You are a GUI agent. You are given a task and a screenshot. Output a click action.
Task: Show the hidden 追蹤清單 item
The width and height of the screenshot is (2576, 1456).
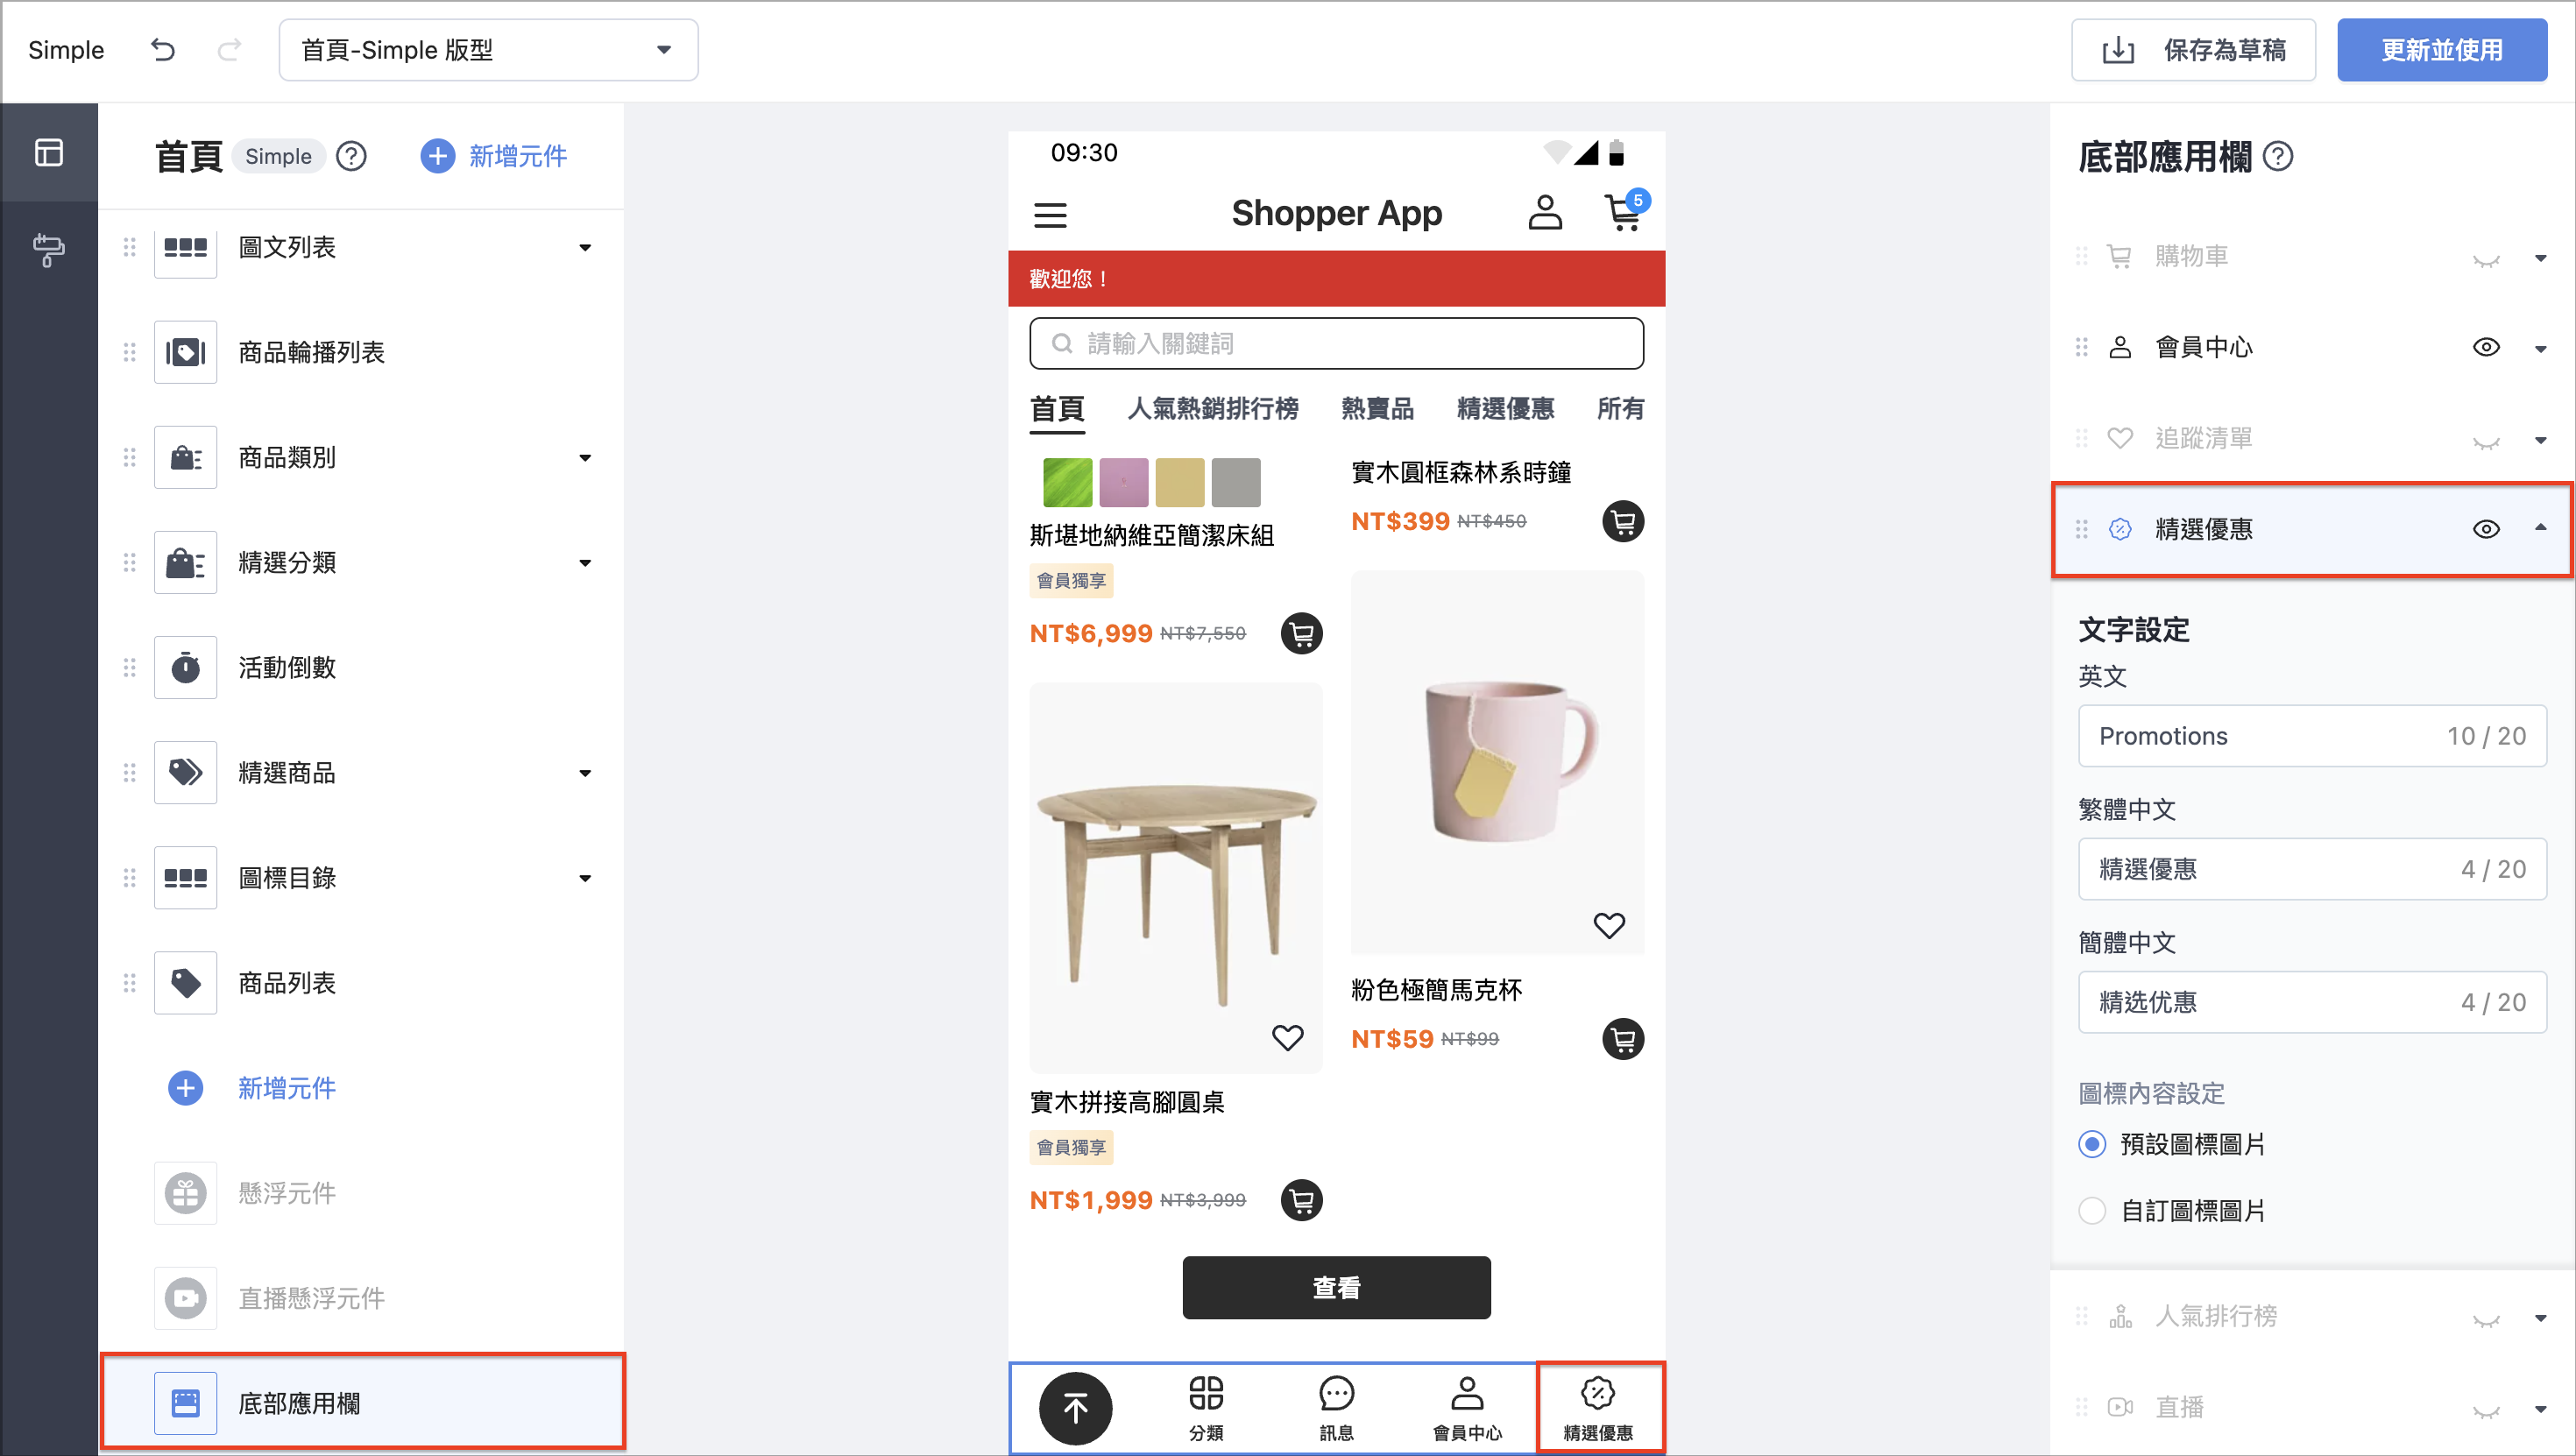(2486, 442)
